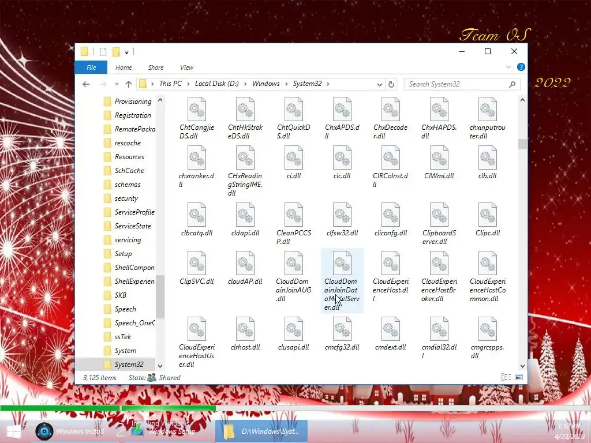Select the CIWmi.dll file icon
This screenshot has width=591, height=443.
pos(439,157)
